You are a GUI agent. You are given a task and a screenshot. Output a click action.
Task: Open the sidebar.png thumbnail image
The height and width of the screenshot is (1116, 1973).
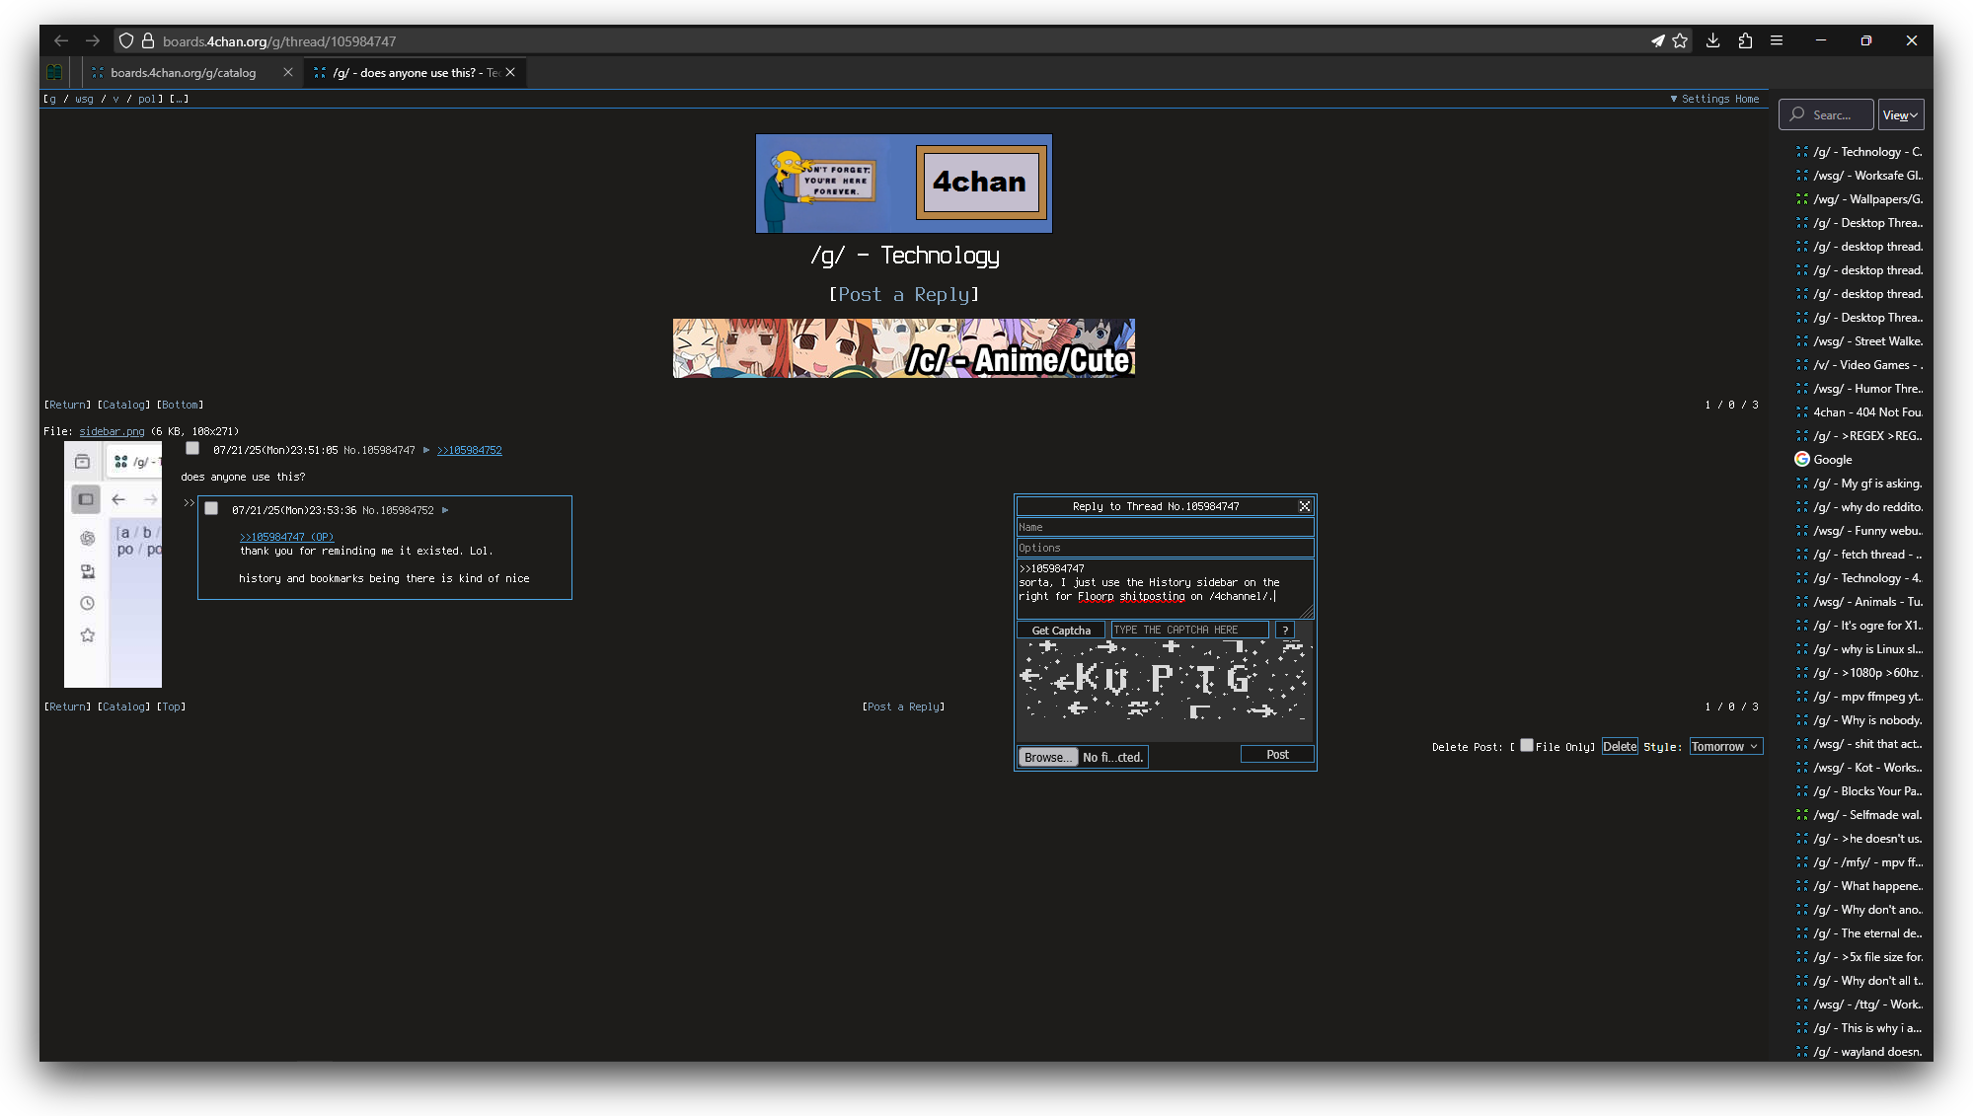[x=113, y=564]
